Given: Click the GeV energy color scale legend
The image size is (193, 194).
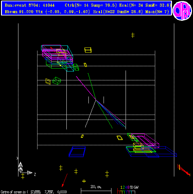Looking at the screenshot, I should pyautogui.click(x=128, y=190).
